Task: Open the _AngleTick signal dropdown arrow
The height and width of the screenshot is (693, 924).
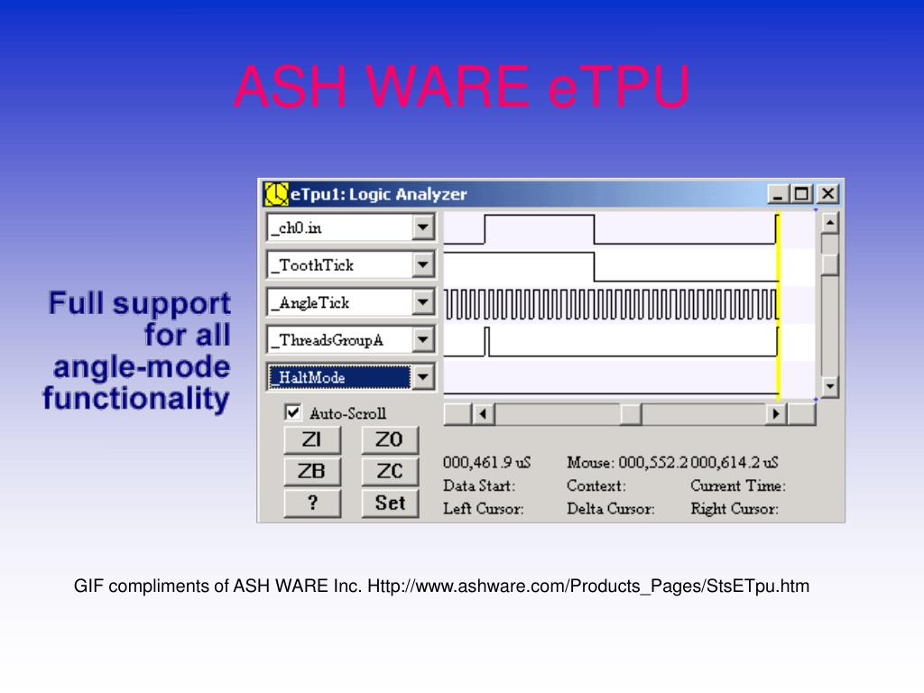Action: 423,302
